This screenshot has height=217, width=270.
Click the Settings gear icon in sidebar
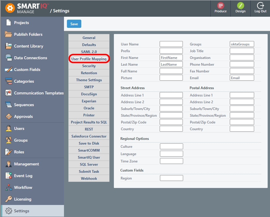9,211
